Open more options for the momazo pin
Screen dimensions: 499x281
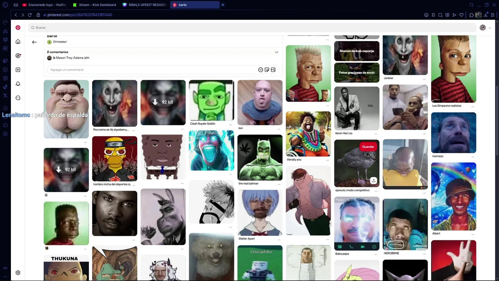coord(472,157)
